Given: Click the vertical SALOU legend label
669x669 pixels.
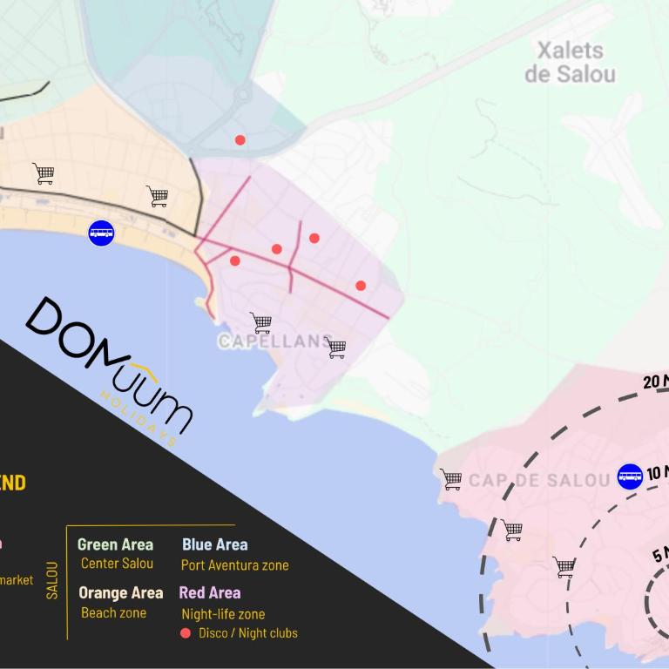Looking at the screenshot, I should click(x=52, y=581).
